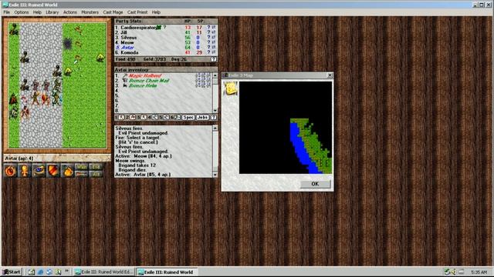Click the Magic Halberd inventory item
The width and height of the screenshot is (494, 277).
pyautogui.click(x=145, y=75)
